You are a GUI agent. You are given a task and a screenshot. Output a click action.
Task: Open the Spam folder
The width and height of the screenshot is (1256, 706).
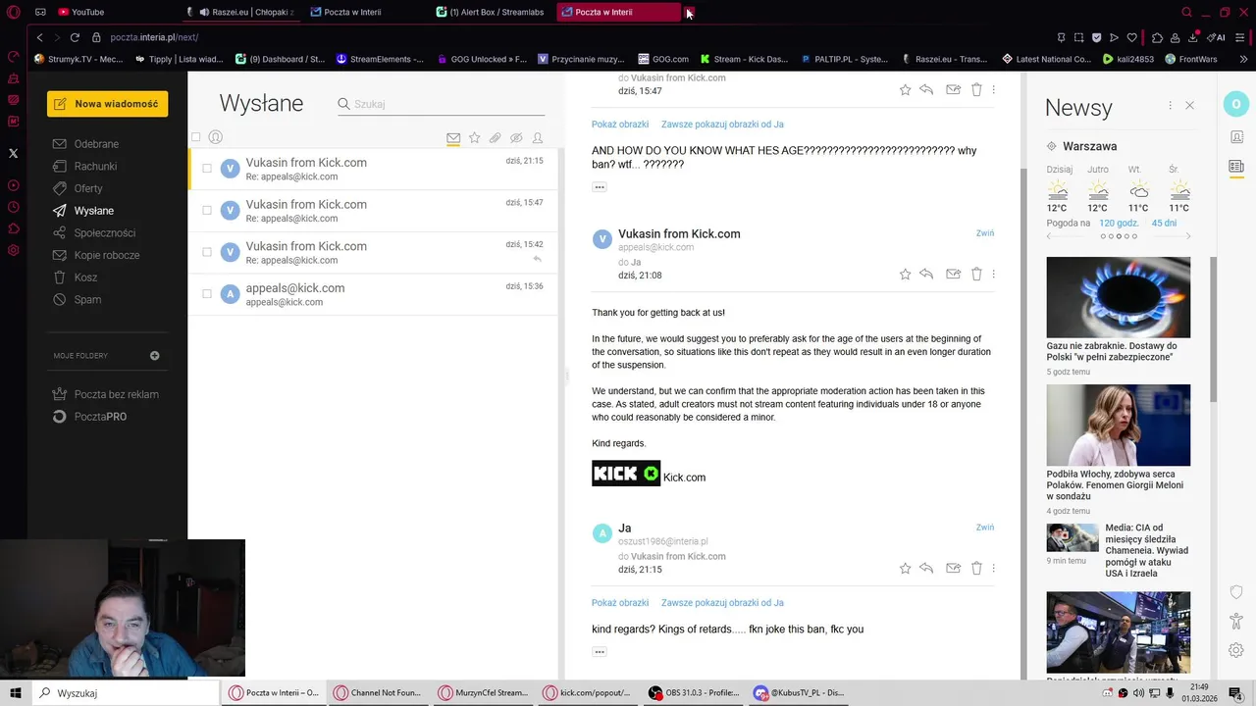(x=87, y=300)
